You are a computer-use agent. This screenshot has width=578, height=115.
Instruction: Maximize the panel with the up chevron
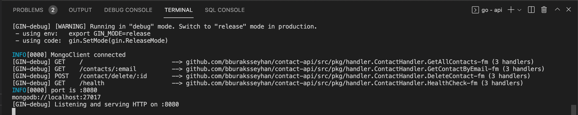[557, 10]
